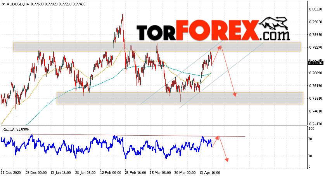Image resolution: width=325 pixels, height=177 pixels.
Task: Click the 11 Dec 2020 date label
Action: coord(11,173)
